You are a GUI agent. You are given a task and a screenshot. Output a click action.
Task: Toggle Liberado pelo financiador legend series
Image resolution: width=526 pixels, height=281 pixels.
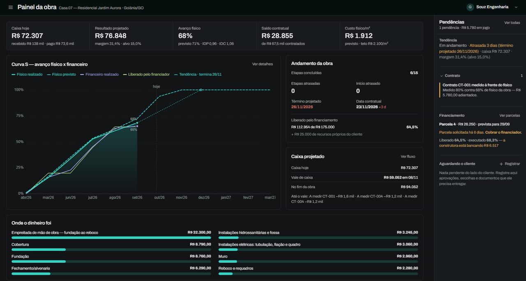(x=146, y=74)
